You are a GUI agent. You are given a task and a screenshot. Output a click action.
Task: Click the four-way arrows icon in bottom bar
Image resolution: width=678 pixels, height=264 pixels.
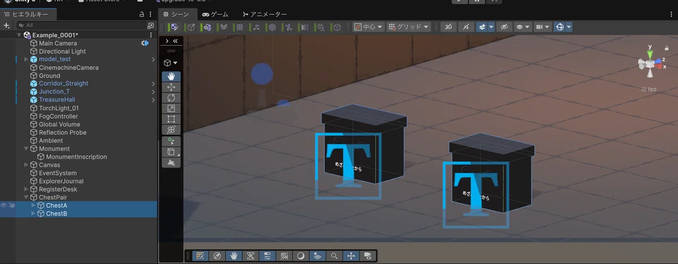coord(351,256)
